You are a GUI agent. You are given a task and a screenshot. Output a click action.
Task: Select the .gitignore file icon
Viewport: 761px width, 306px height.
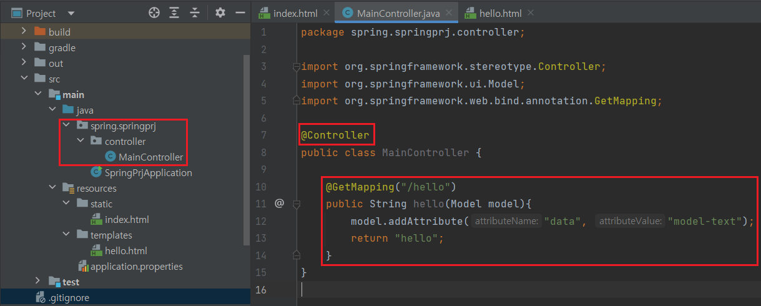40,298
